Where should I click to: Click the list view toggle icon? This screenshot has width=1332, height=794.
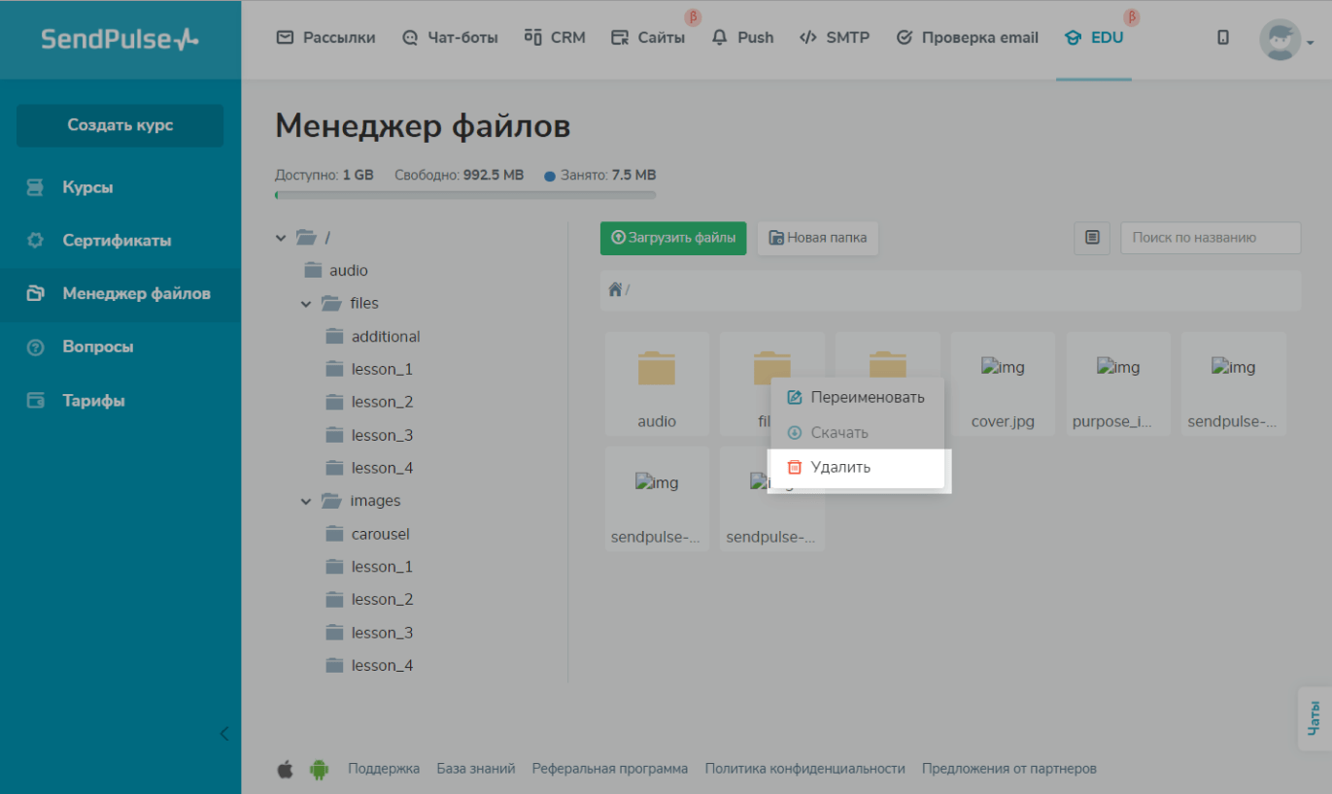1092,238
